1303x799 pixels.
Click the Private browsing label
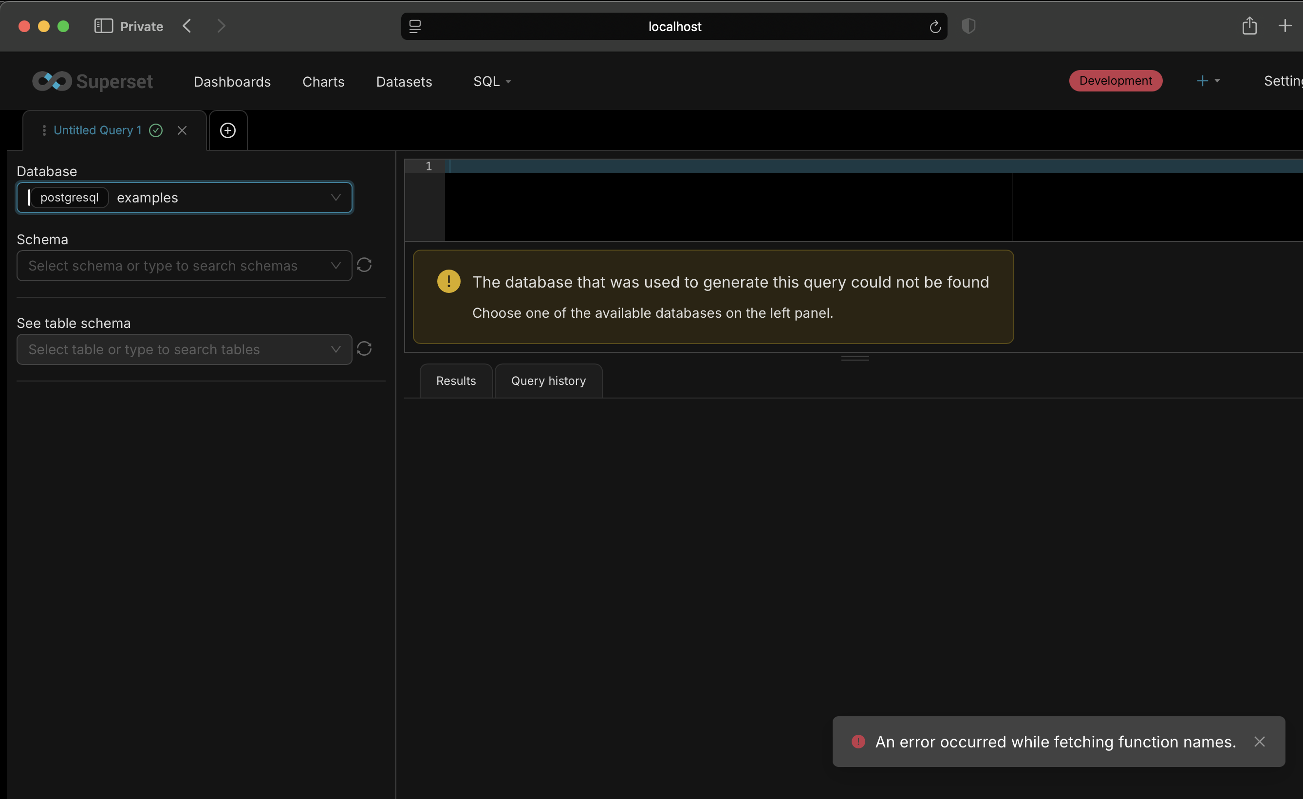pos(142,26)
